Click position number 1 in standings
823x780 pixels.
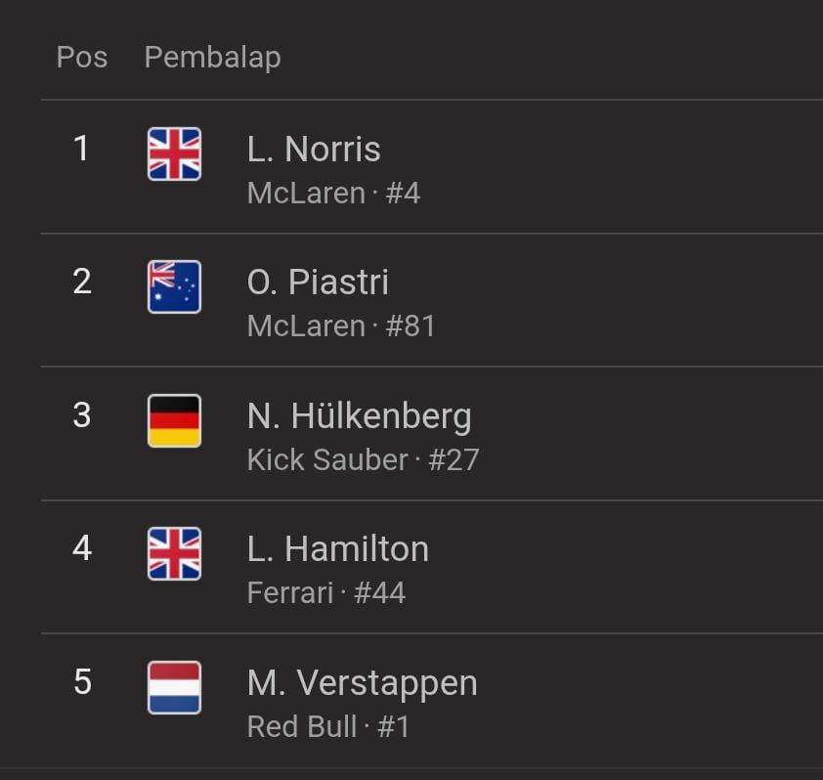(81, 149)
